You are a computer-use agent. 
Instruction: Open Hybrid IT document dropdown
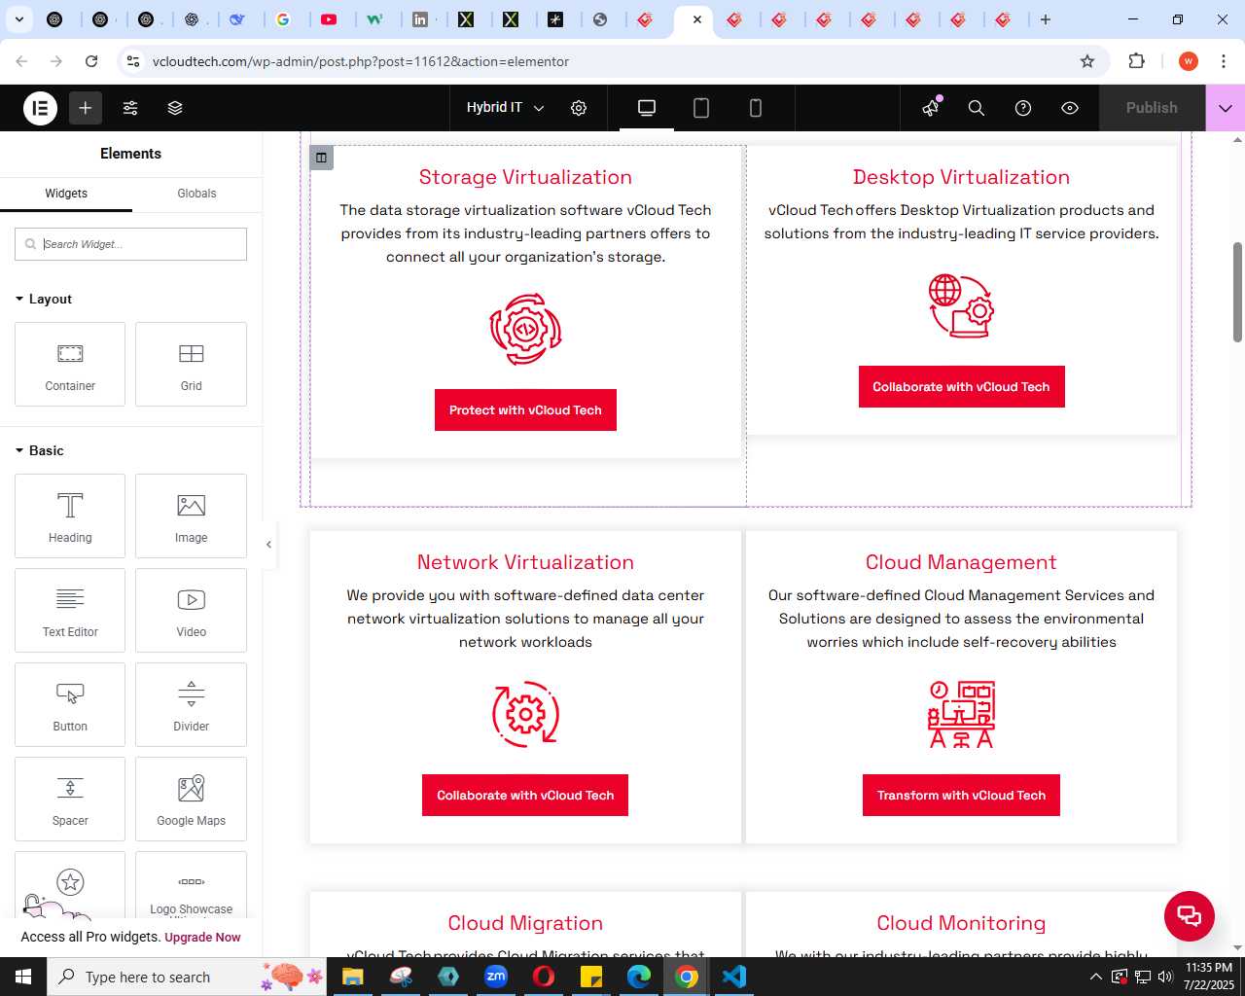coord(505,108)
